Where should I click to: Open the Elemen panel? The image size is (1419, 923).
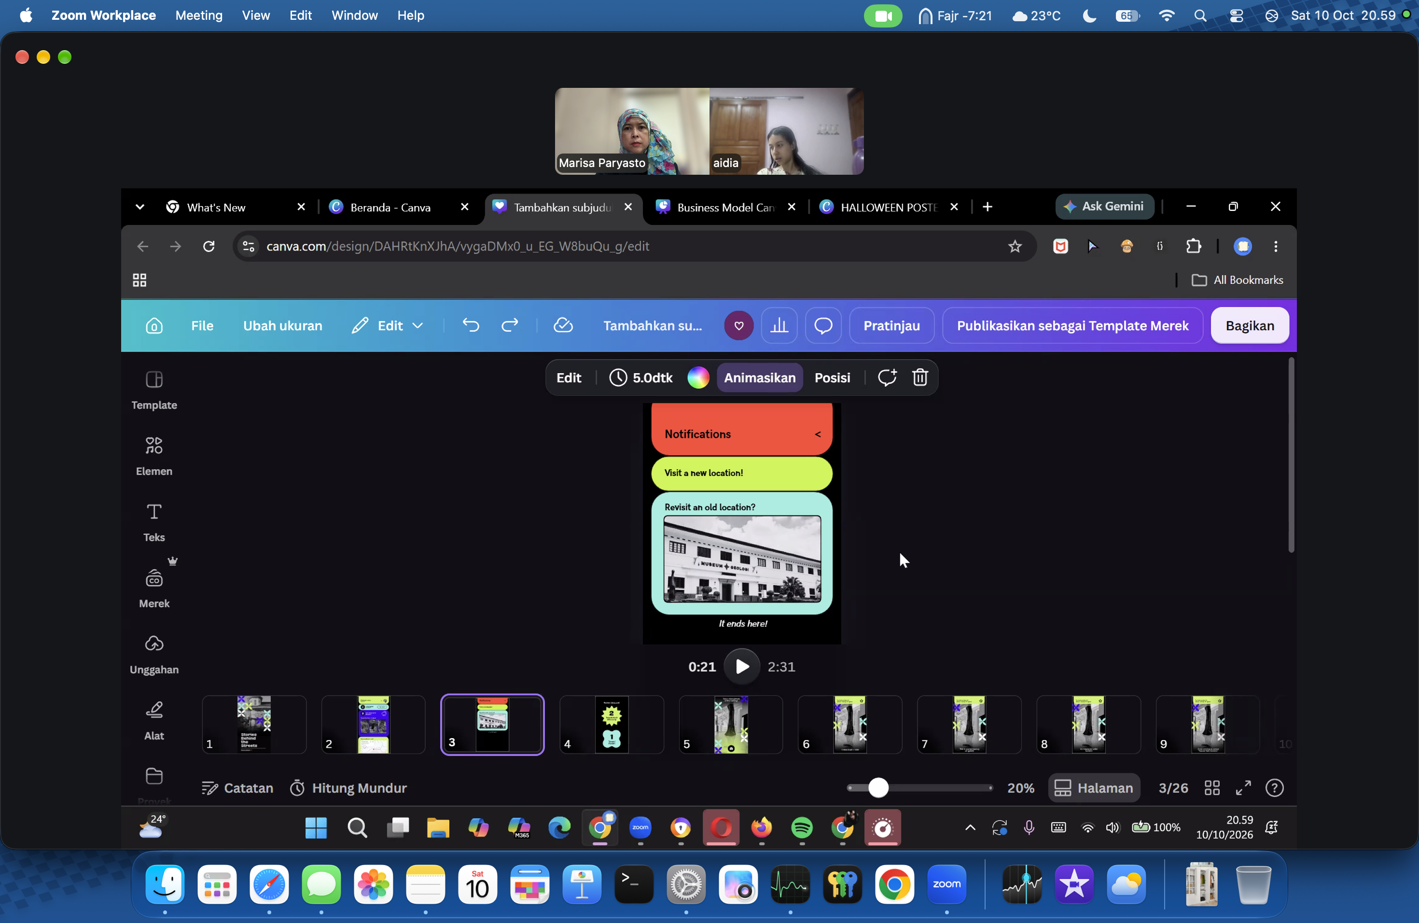(154, 457)
